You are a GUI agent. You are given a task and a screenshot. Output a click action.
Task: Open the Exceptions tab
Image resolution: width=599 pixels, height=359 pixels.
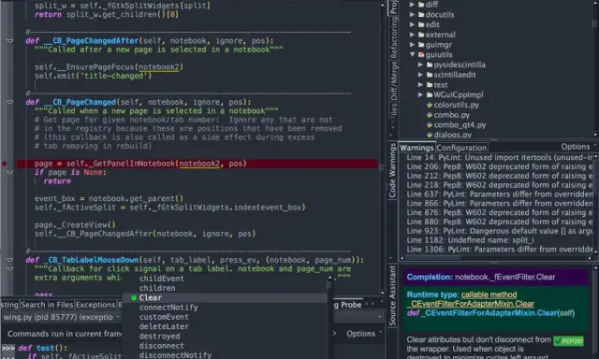pyautogui.click(x=95, y=305)
